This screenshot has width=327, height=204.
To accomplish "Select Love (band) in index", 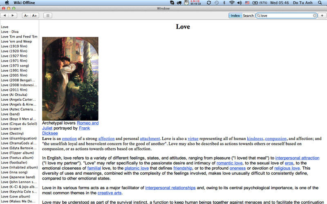I will [10, 114].
